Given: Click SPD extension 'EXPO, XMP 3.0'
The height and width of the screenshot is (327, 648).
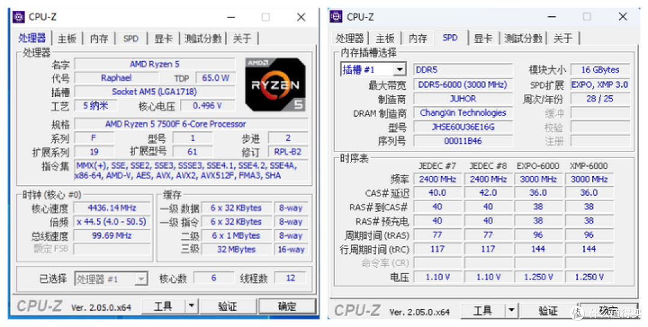Looking at the screenshot, I should (x=600, y=85).
